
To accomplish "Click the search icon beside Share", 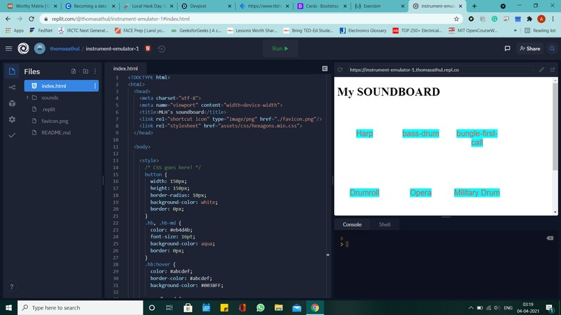I will tap(552, 49).
